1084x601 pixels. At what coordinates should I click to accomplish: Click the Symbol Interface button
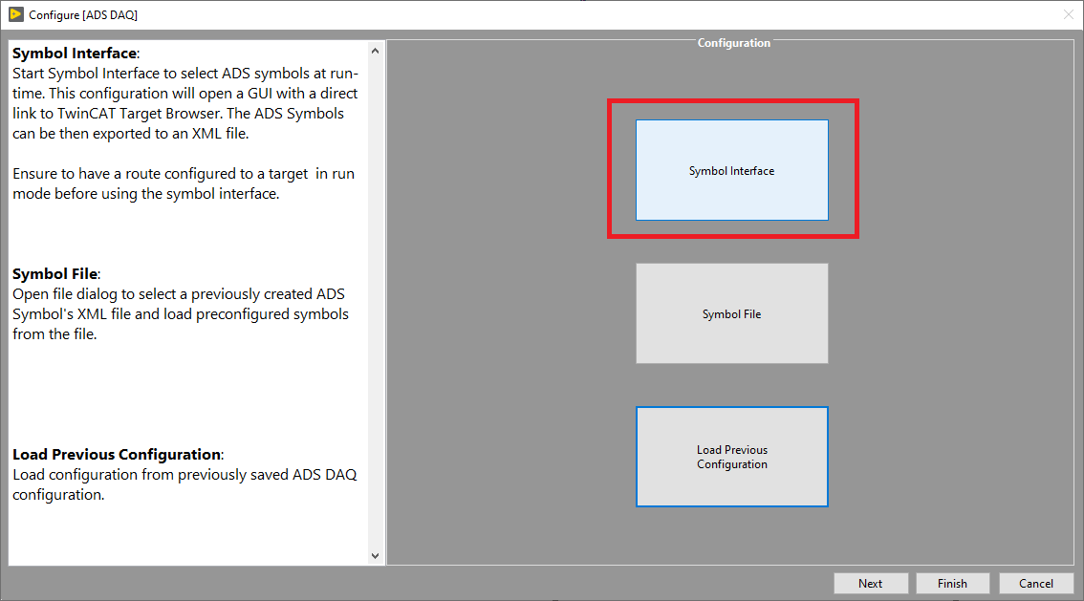[731, 170]
